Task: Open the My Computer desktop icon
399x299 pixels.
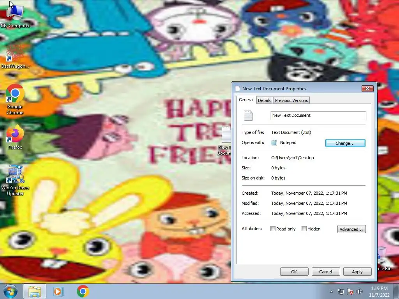Action: coord(15,16)
